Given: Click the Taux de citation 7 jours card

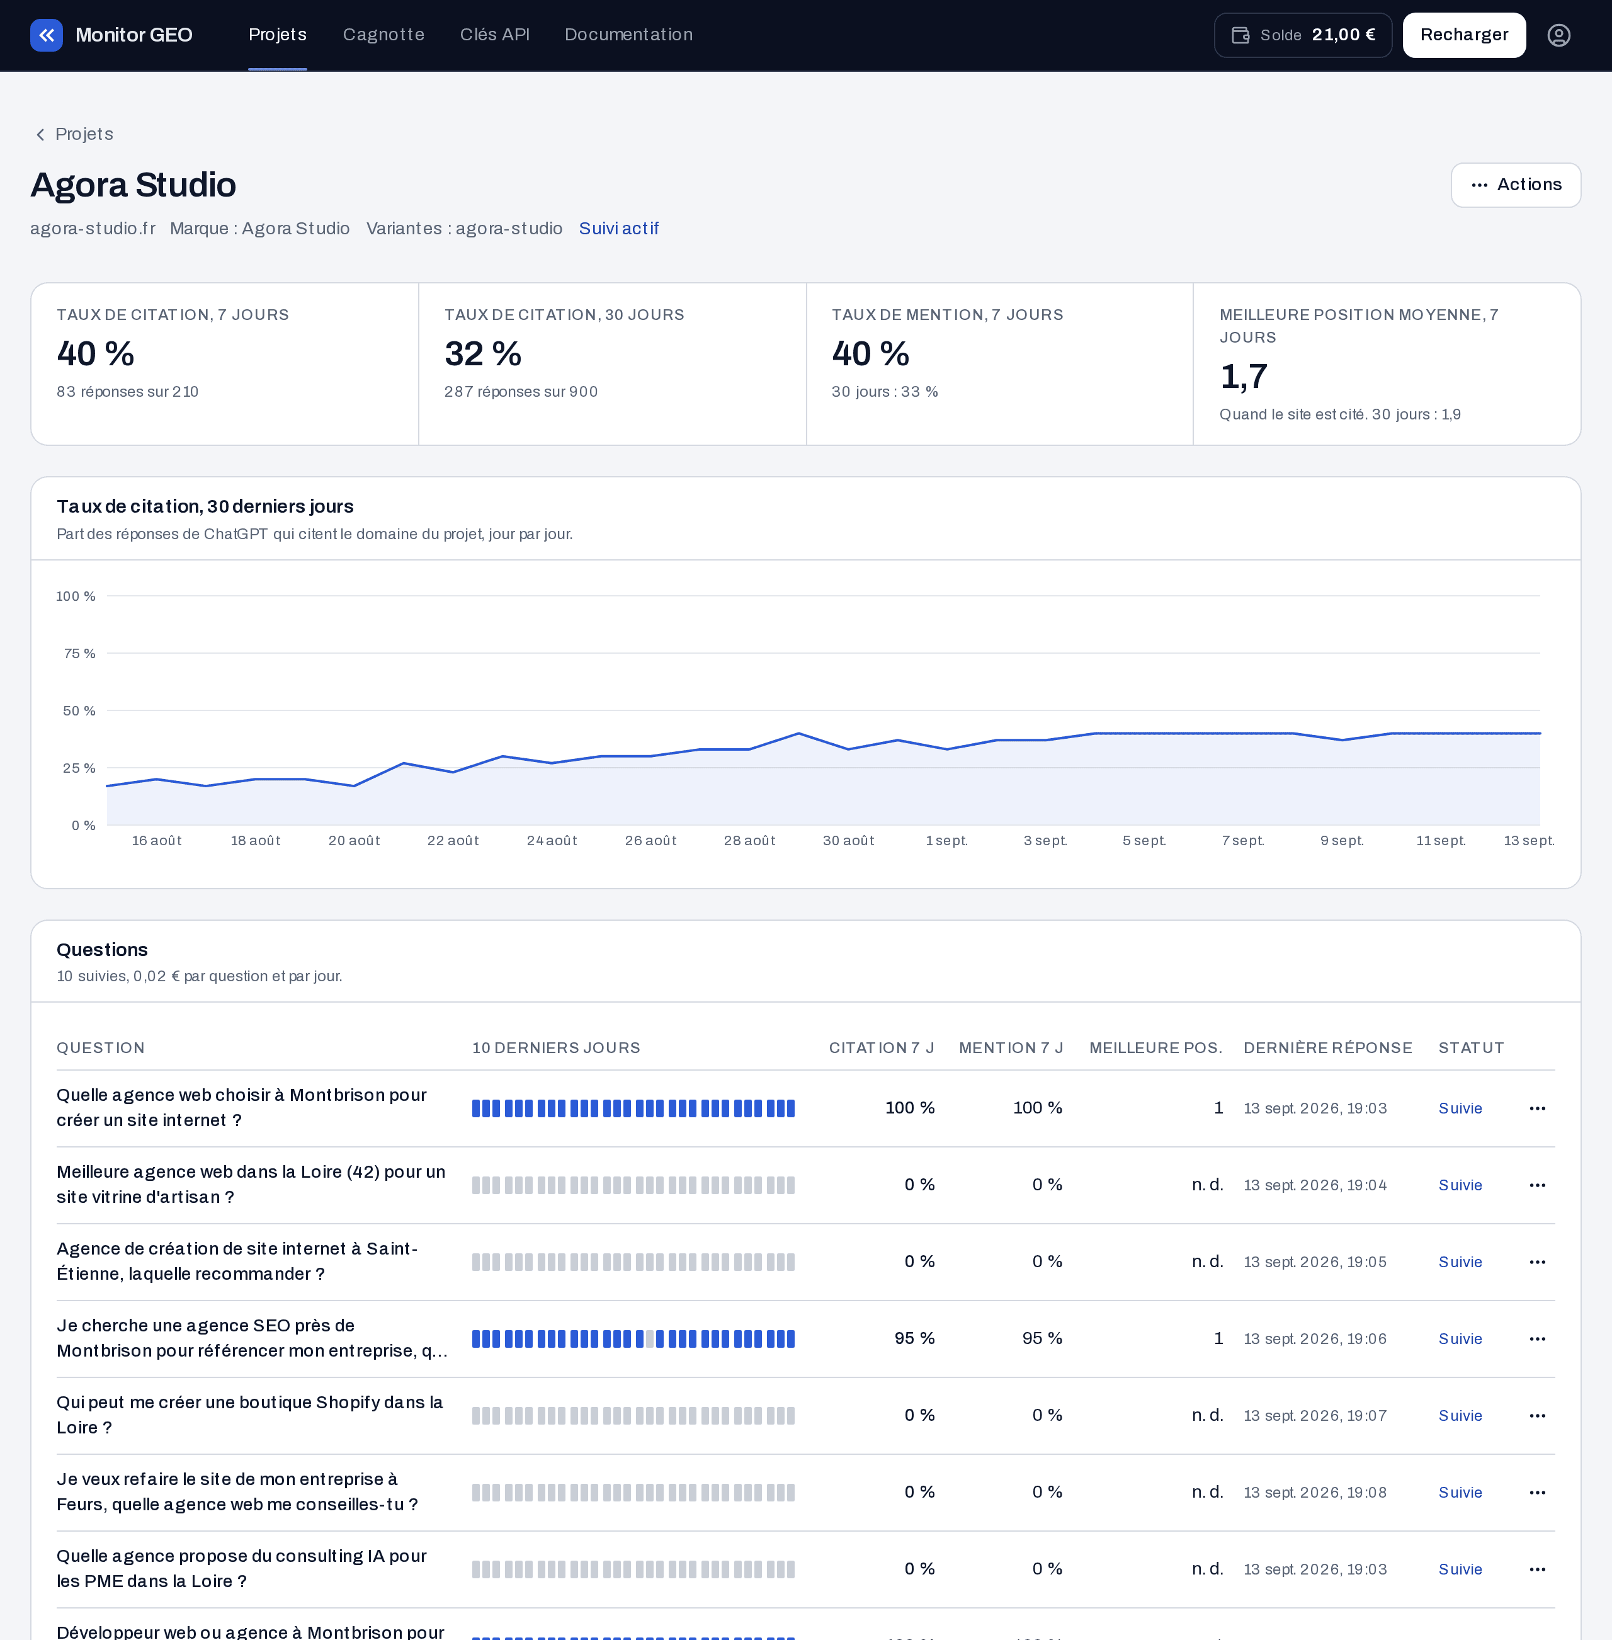Looking at the screenshot, I should pos(224,364).
